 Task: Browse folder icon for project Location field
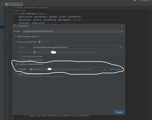pos(122,31)
